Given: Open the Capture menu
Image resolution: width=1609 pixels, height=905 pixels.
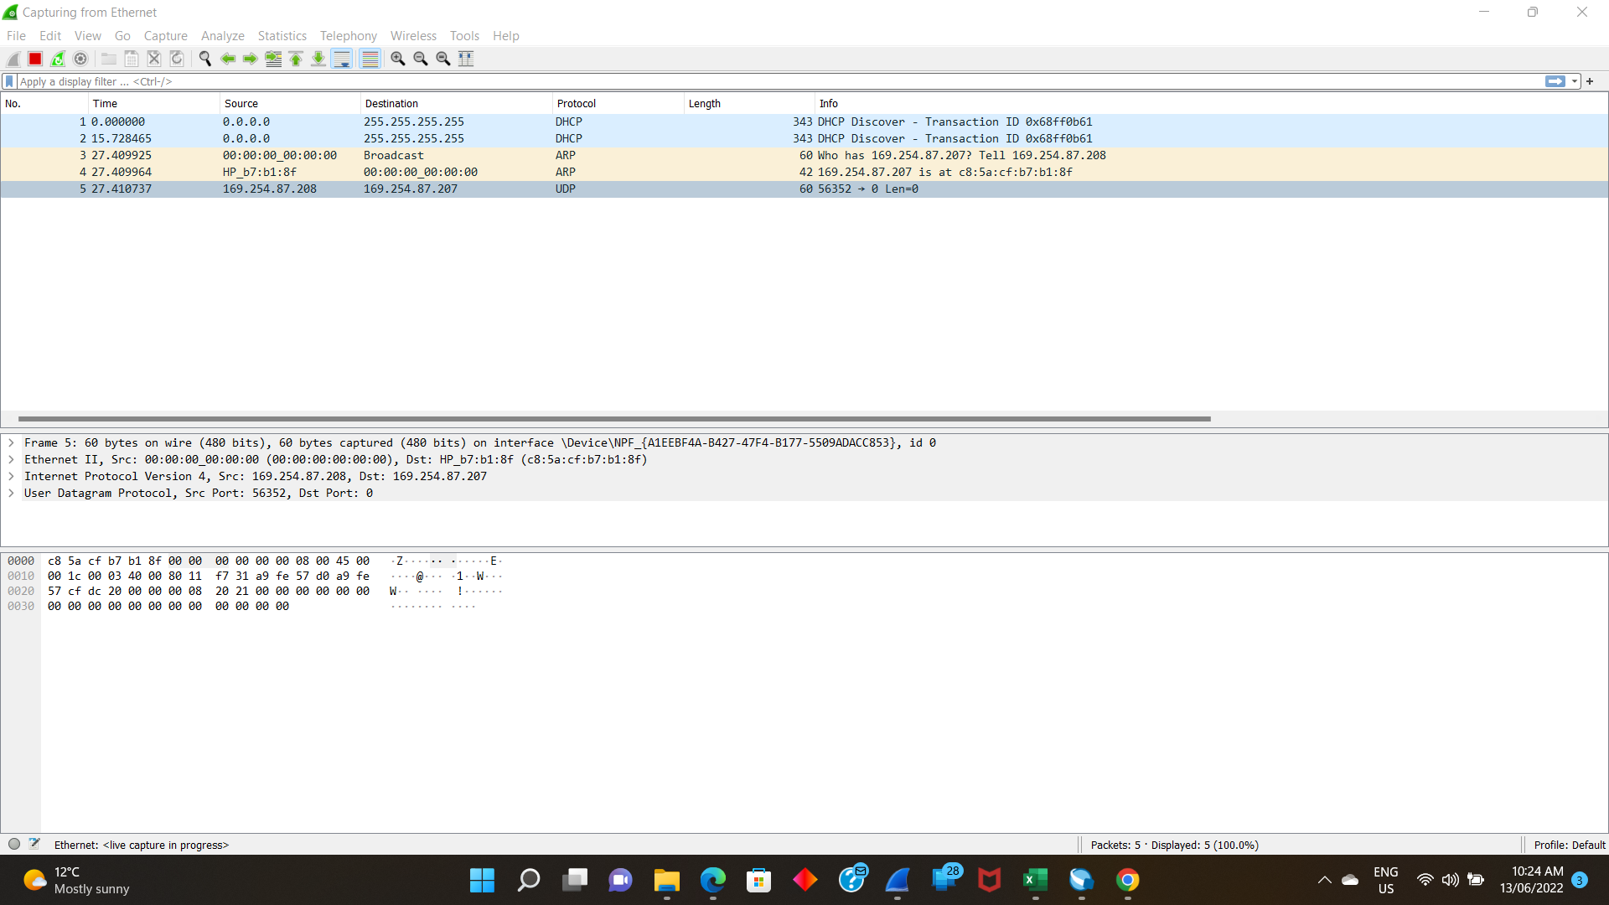Looking at the screenshot, I should [166, 36].
